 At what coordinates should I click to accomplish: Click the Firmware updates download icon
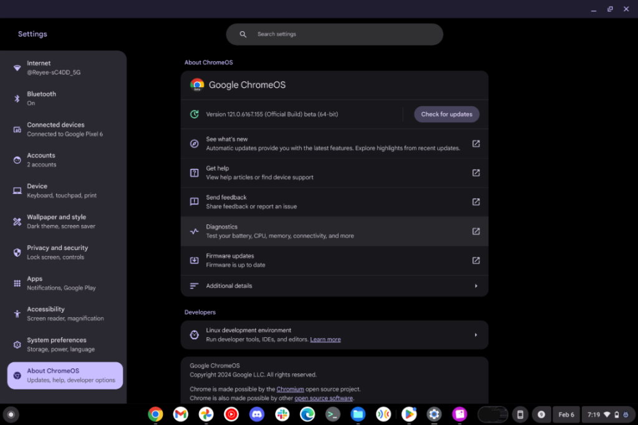tap(194, 260)
